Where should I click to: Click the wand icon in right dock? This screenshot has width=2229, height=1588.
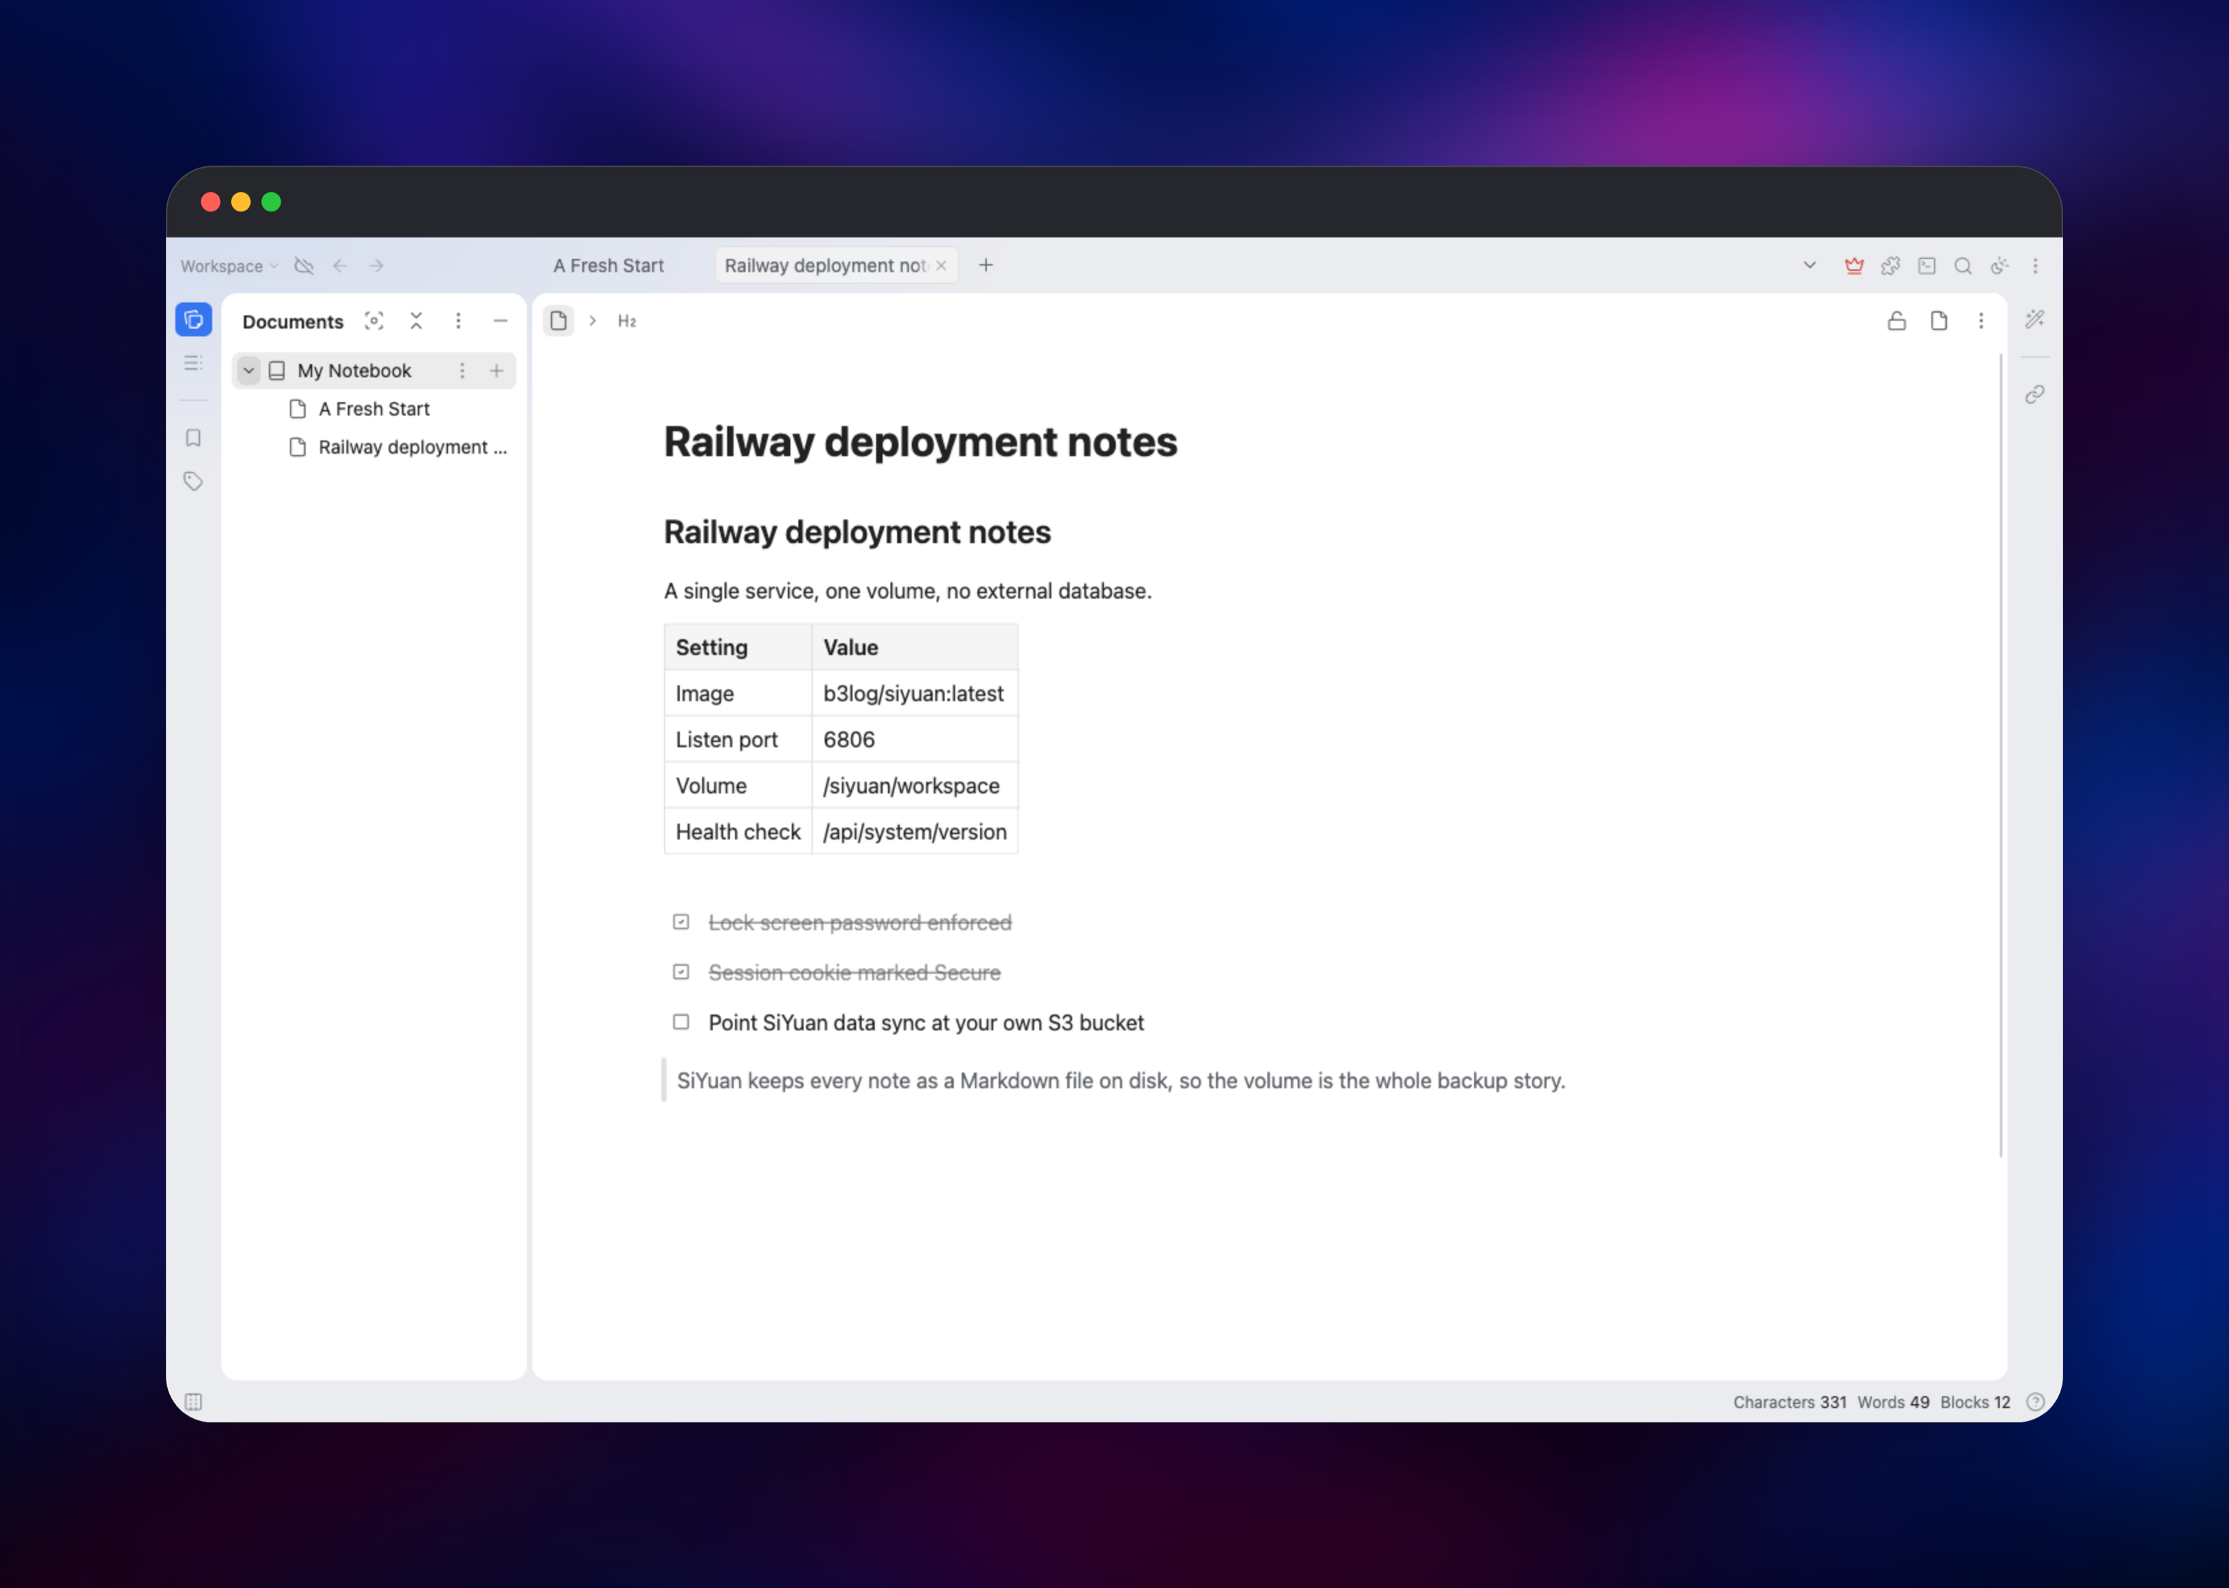[x=2035, y=320]
